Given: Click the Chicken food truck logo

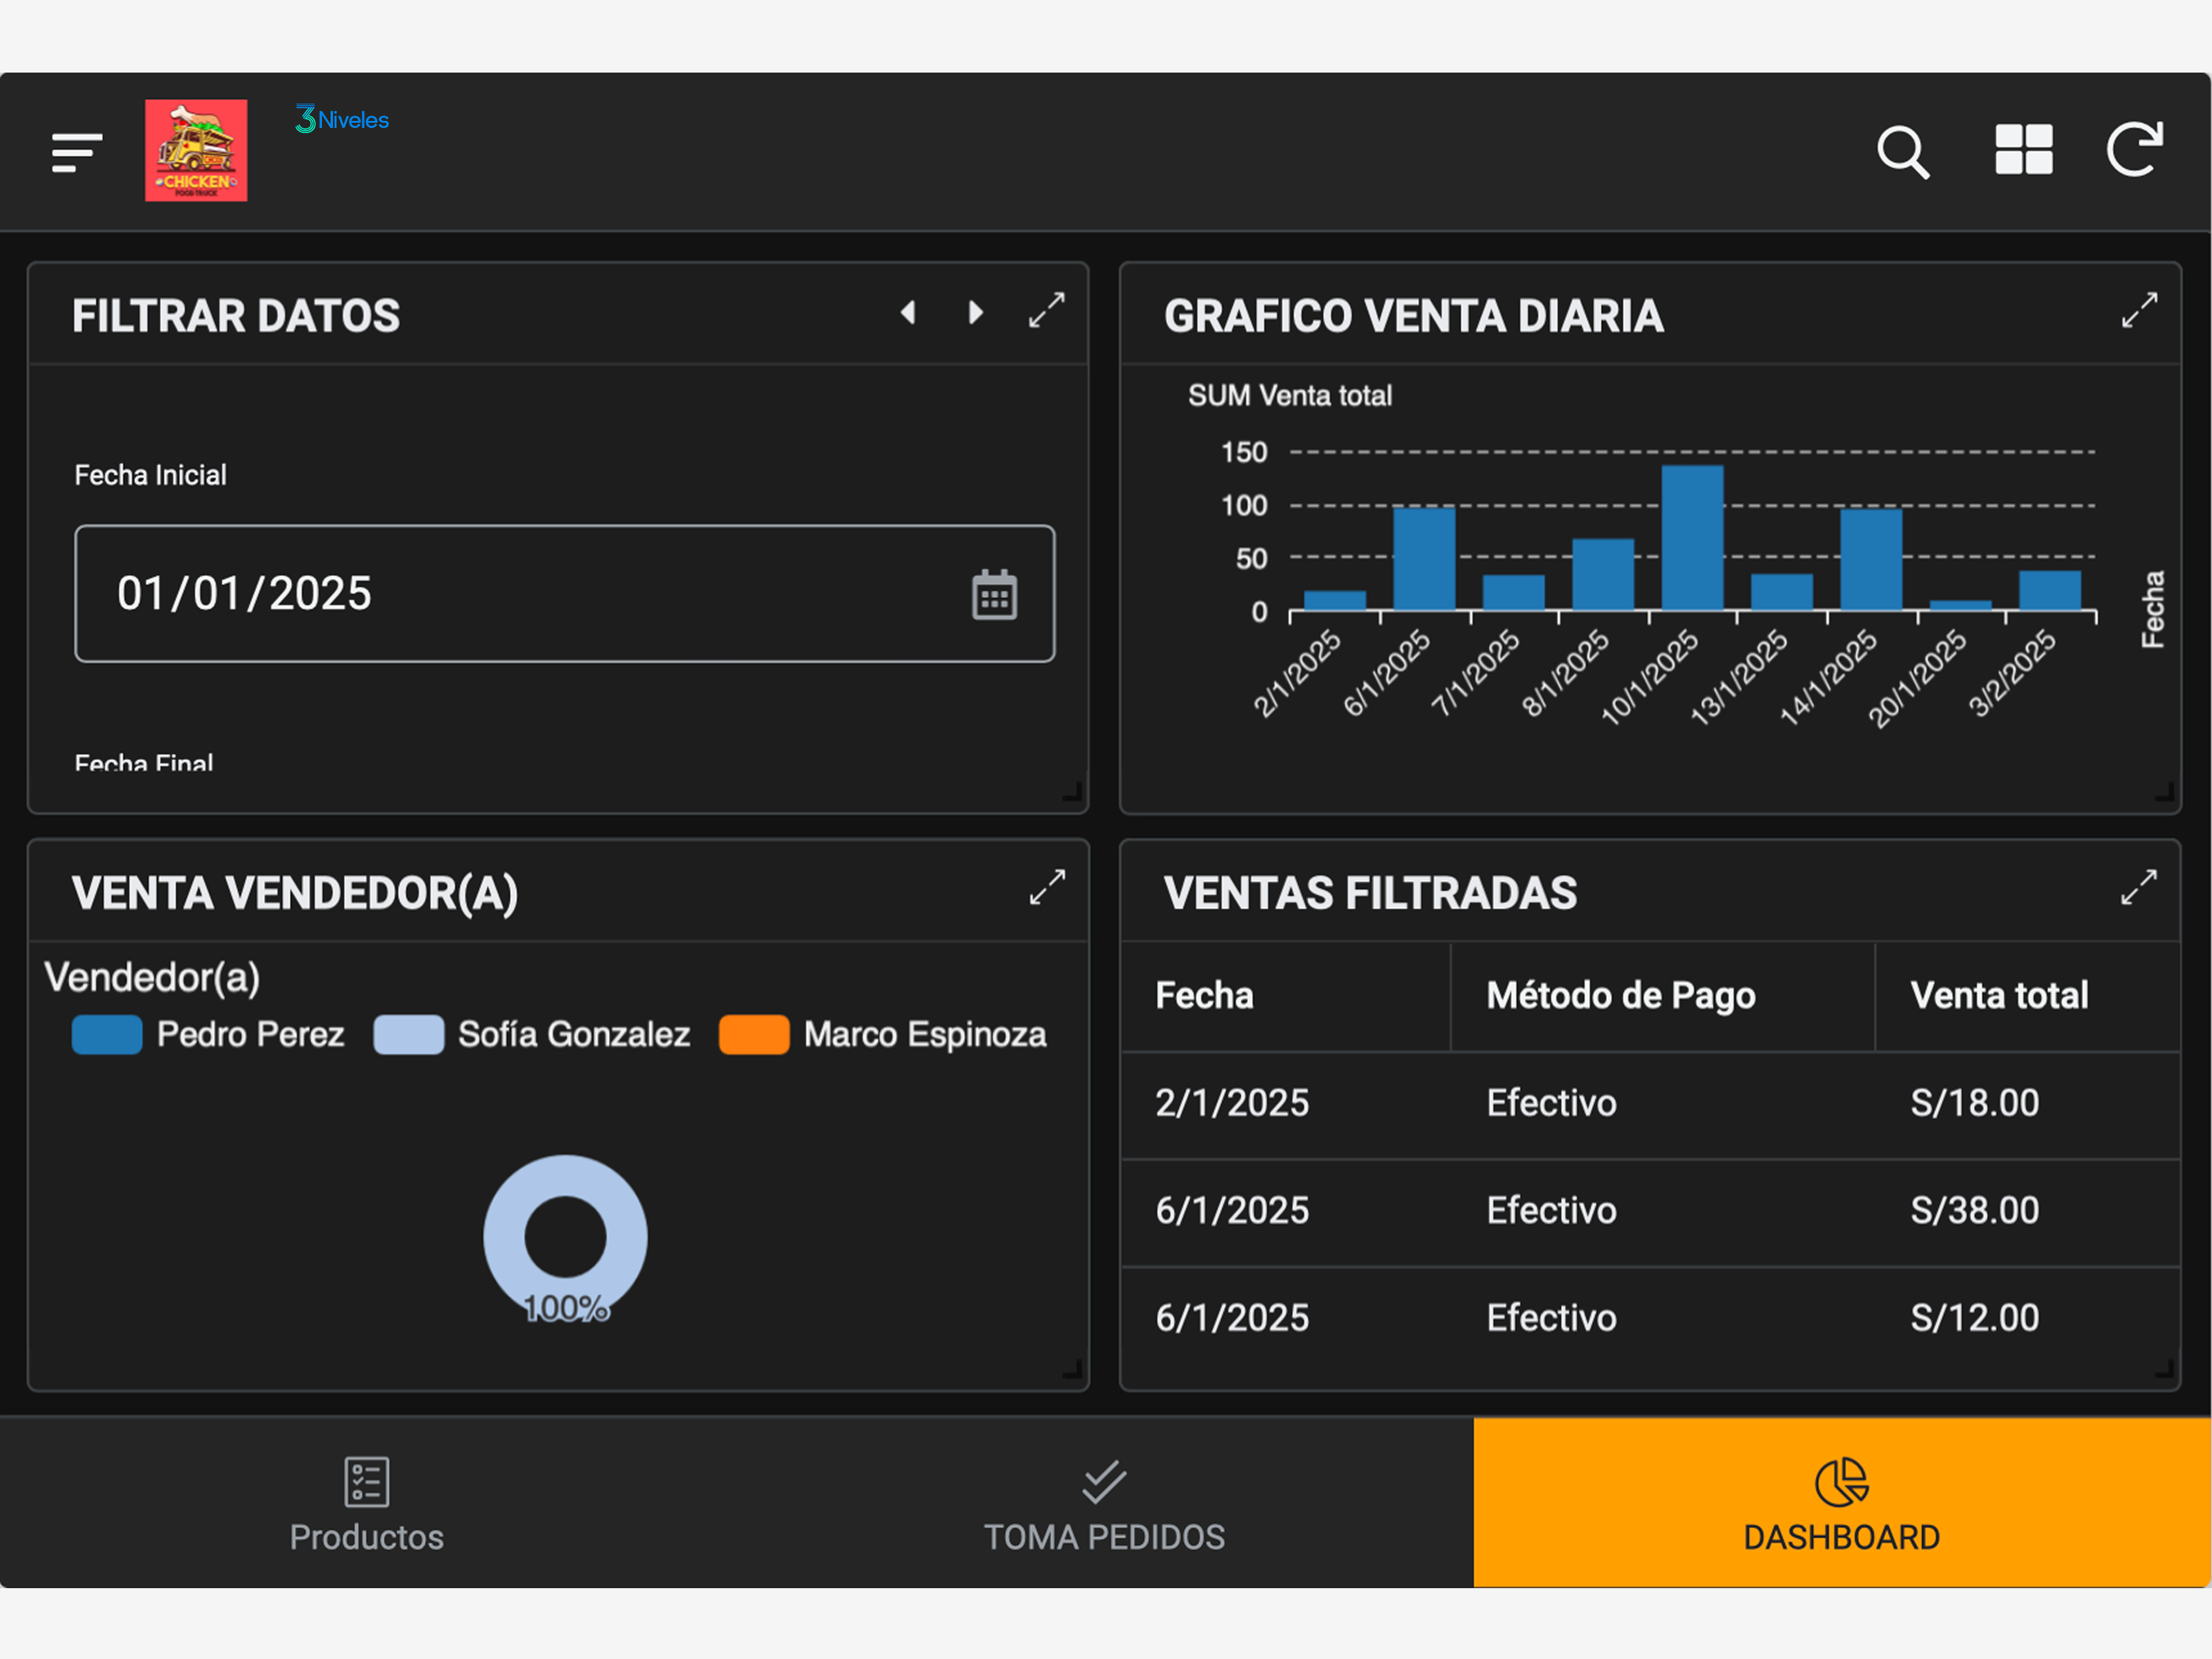Looking at the screenshot, I should 196,151.
